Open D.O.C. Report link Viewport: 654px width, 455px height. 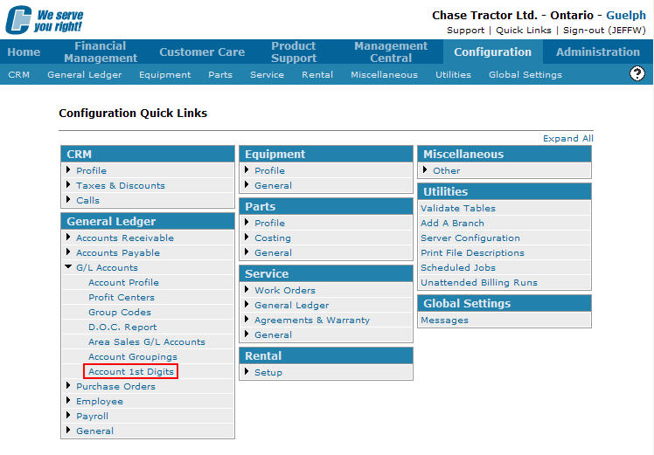pos(122,327)
